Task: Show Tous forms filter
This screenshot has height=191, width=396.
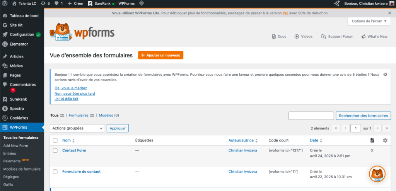Action: [x=55, y=115]
